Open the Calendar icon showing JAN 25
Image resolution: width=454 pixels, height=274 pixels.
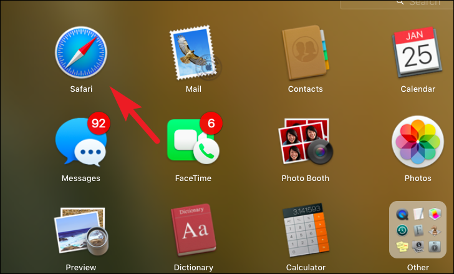click(x=417, y=52)
